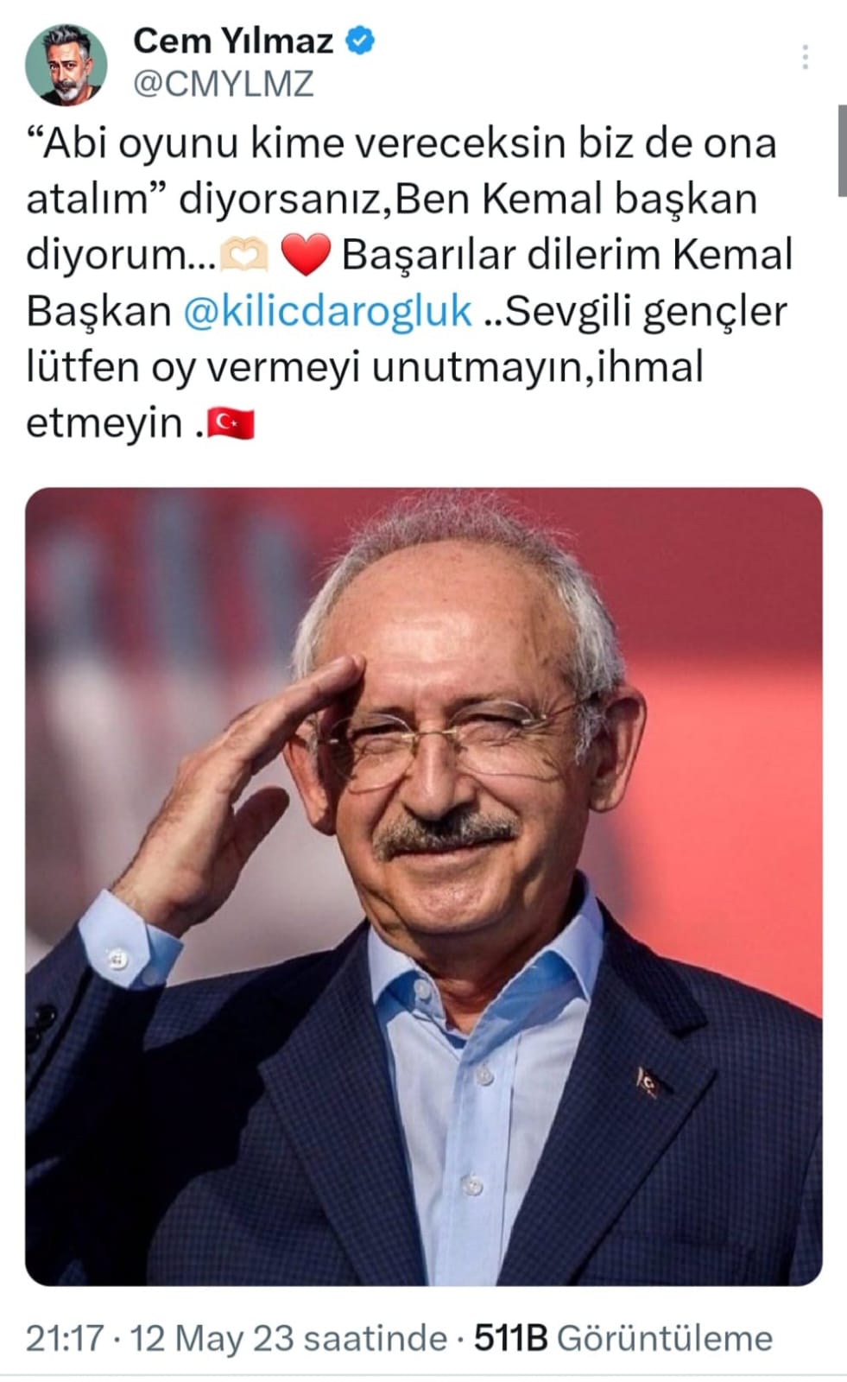Click the red heart emoji
This screenshot has height=1382, width=847.
tap(306, 257)
